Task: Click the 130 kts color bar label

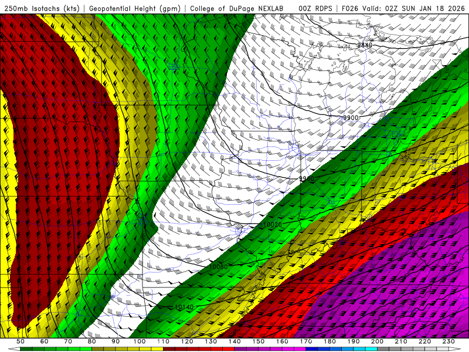Action: coord(210,341)
